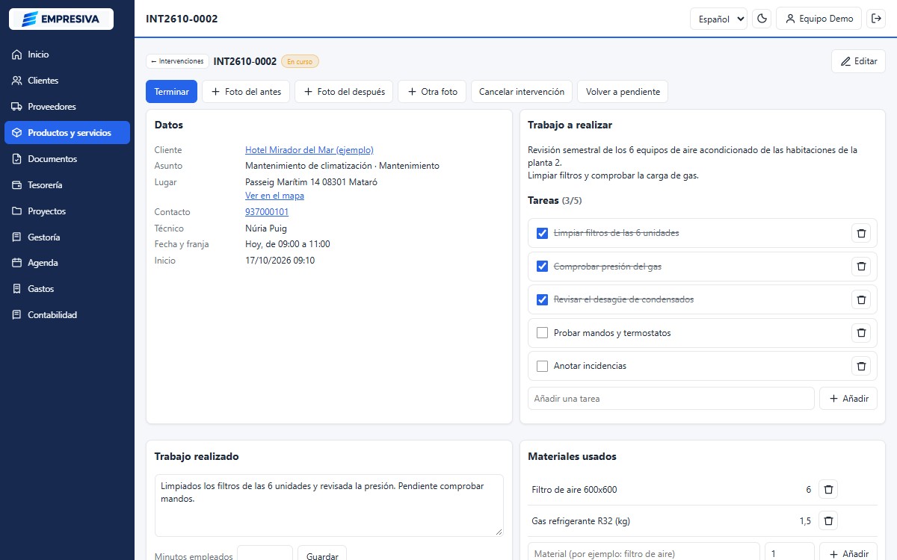Add a 'Foto del después'
Screen dimensions: 897x560
(x=344, y=92)
